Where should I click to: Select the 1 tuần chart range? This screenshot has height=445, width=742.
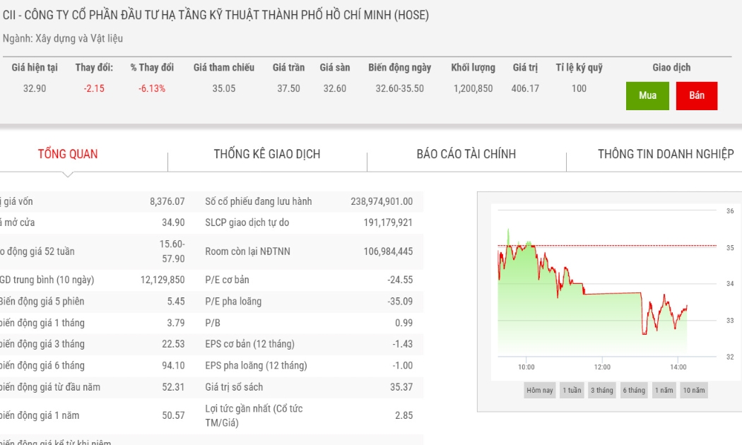pyautogui.click(x=572, y=390)
